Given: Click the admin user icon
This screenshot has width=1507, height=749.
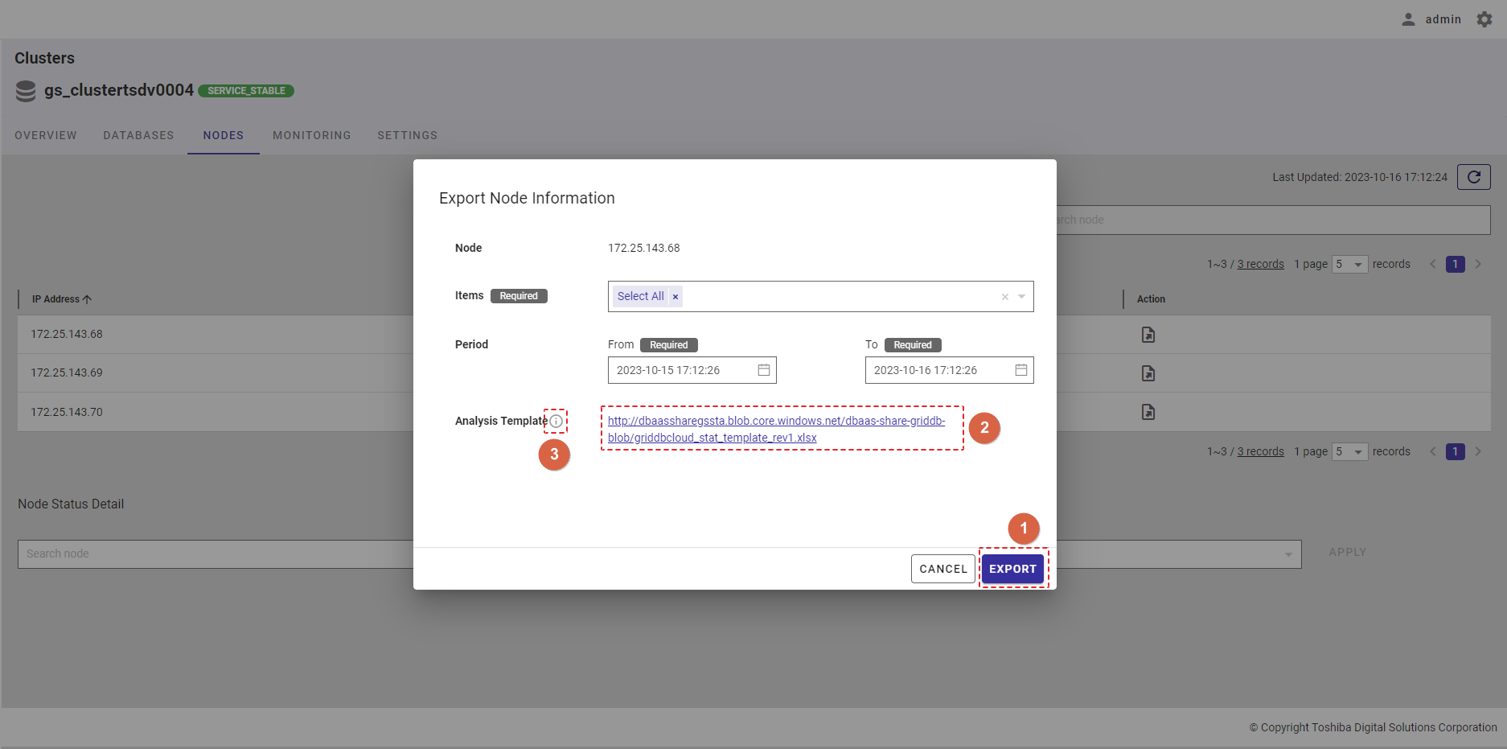Looking at the screenshot, I should pyautogui.click(x=1408, y=19).
